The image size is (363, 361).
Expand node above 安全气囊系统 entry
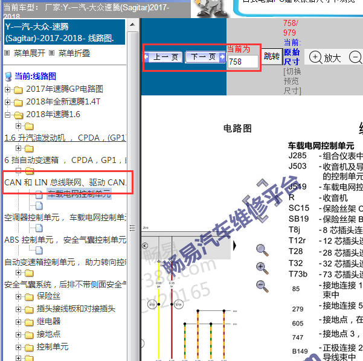click(18, 273)
